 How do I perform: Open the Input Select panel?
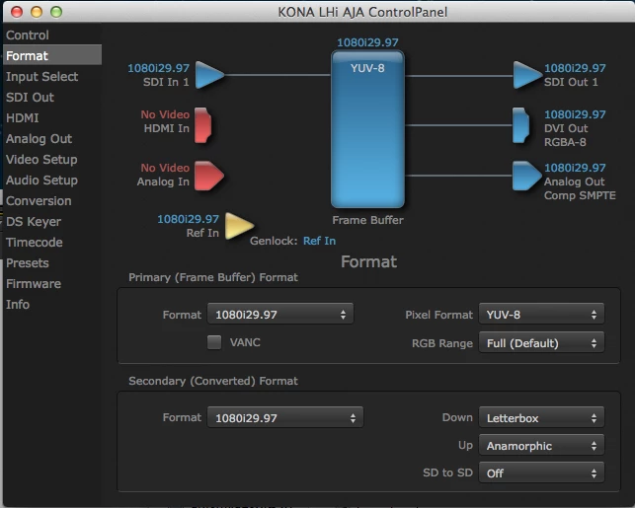(x=52, y=76)
